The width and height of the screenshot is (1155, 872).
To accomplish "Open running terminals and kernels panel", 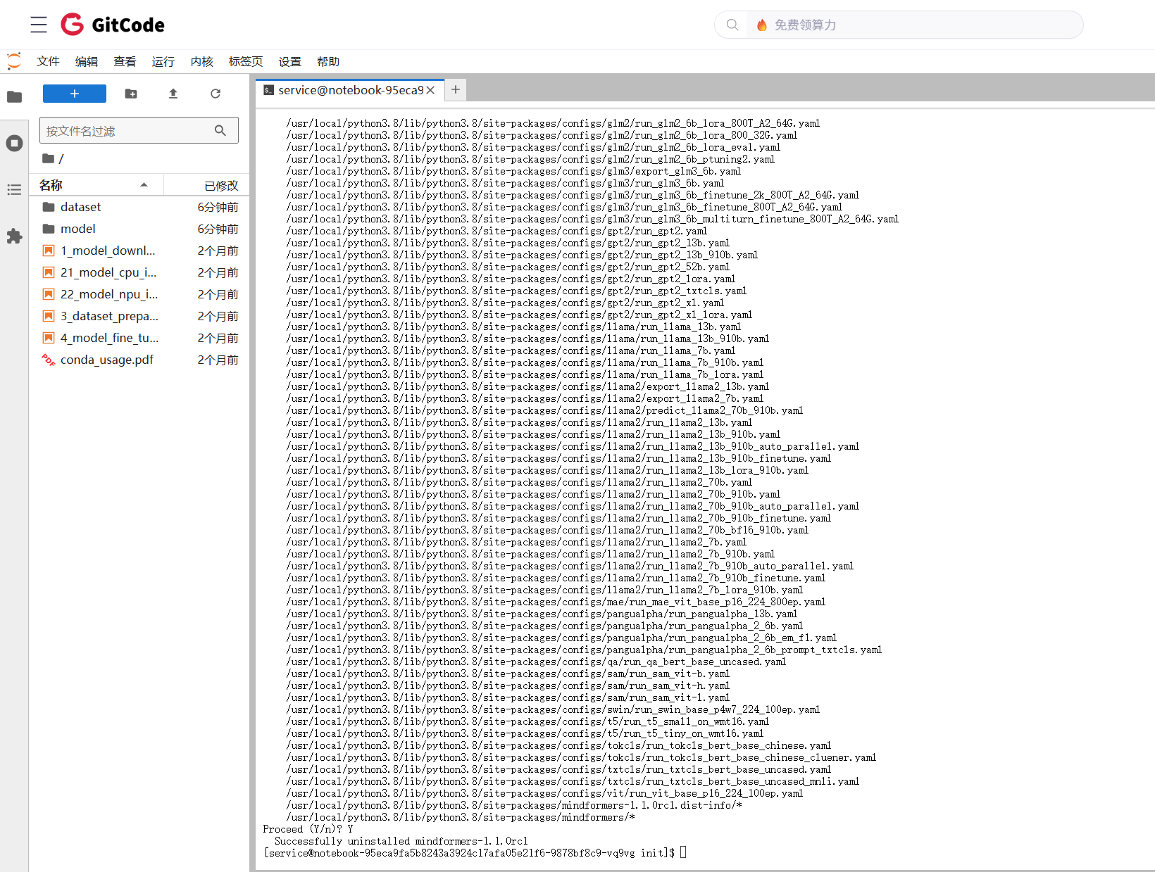I will (x=14, y=143).
